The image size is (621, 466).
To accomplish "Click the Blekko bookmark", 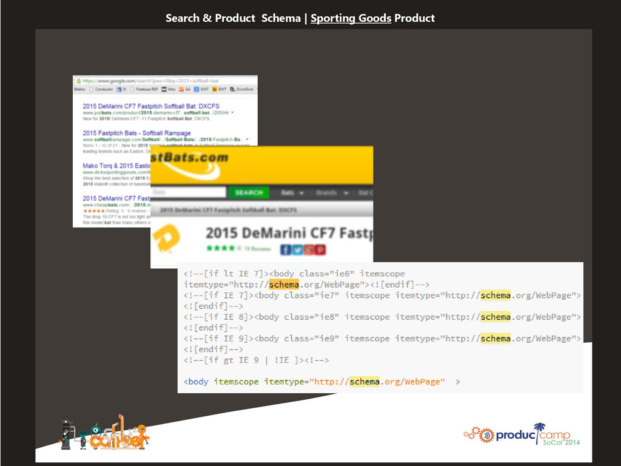I will coord(79,90).
